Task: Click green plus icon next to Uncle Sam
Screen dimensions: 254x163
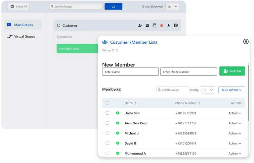Action: pos(118,113)
